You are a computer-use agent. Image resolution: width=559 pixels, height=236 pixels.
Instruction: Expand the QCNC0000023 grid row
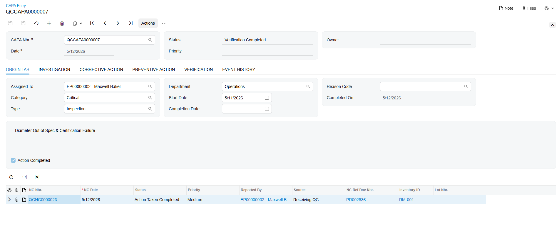coord(9,200)
